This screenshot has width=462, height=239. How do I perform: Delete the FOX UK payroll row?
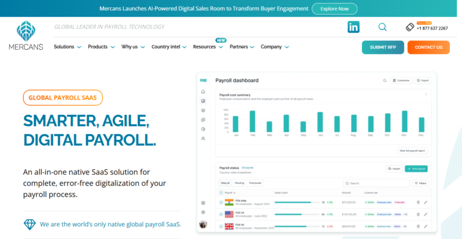[x=418, y=226]
